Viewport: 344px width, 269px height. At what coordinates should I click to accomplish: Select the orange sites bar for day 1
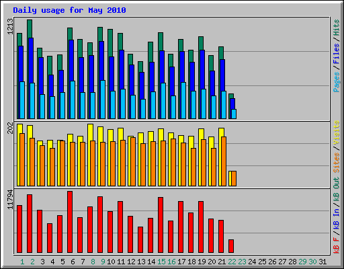[x=22, y=159]
